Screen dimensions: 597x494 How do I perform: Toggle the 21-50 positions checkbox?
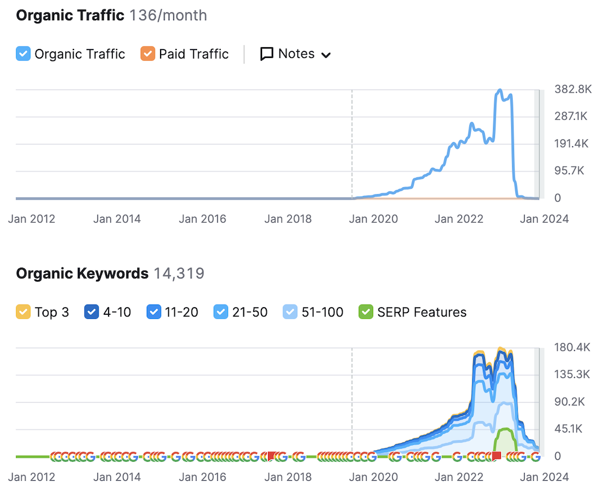click(x=220, y=312)
